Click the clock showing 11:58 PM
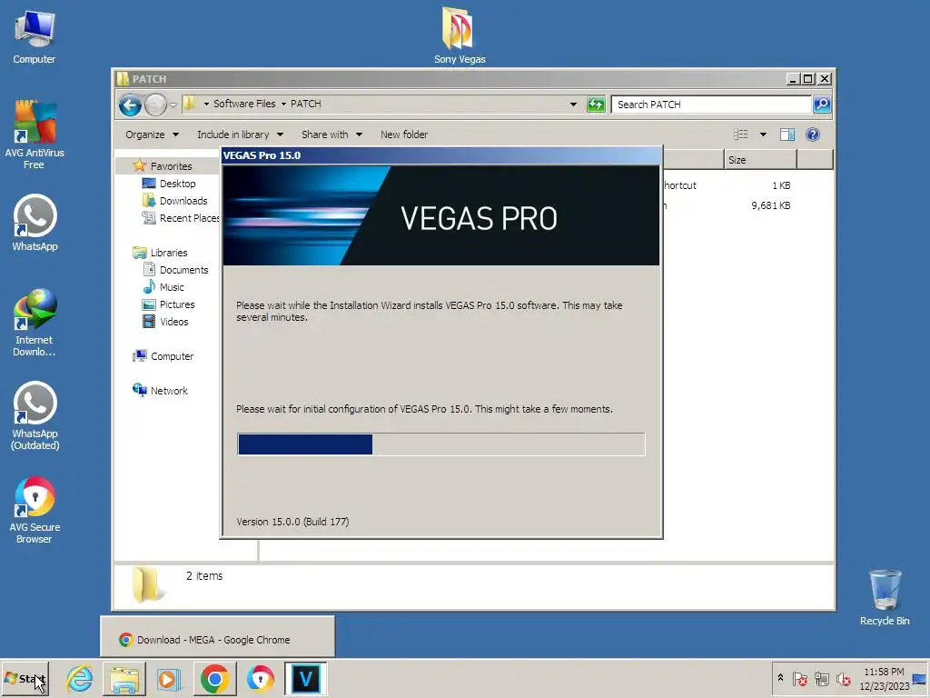This screenshot has width=930, height=698. point(884,672)
